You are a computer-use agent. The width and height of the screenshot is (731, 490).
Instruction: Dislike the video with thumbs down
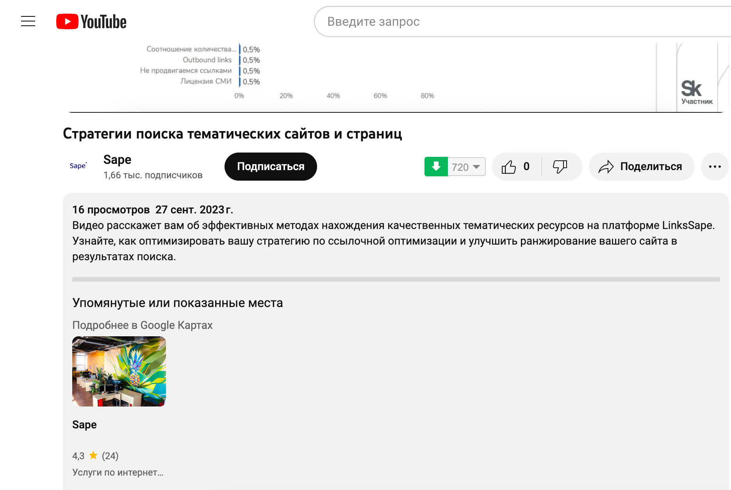point(560,167)
